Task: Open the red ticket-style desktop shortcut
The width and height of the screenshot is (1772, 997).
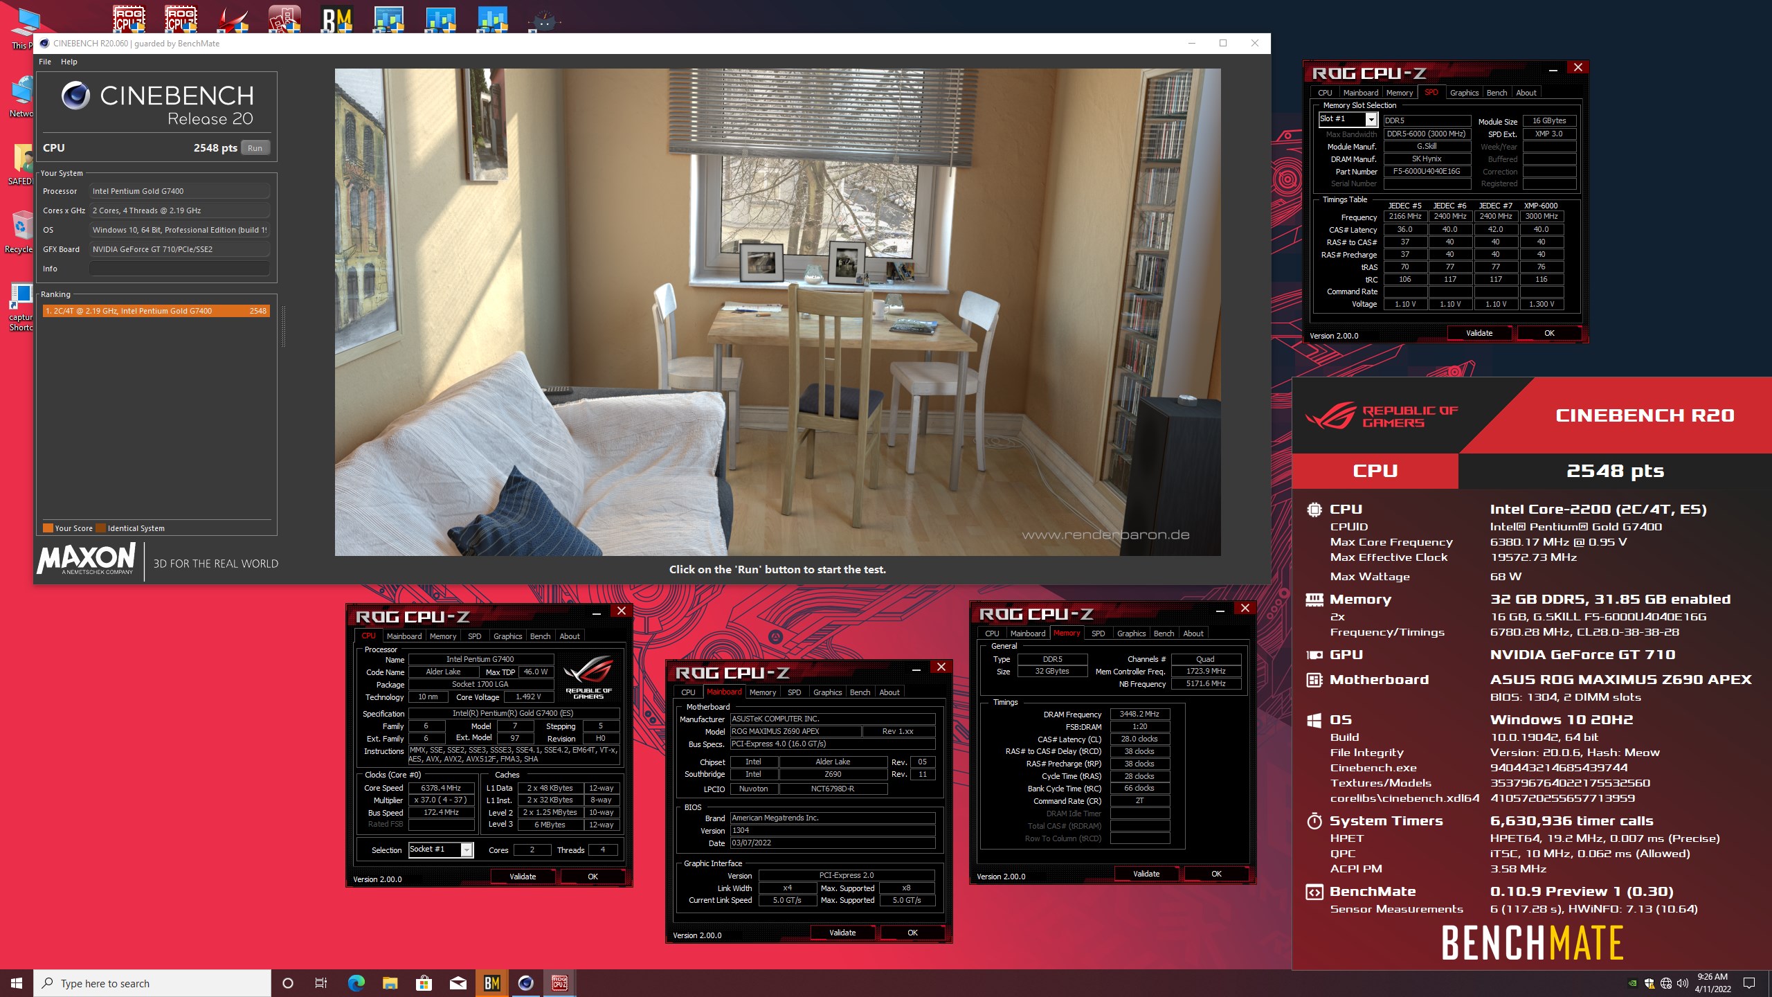Action: (x=285, y=19)
